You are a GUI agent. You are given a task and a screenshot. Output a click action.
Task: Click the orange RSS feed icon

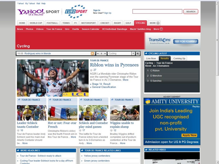click(x=93, y=54)
